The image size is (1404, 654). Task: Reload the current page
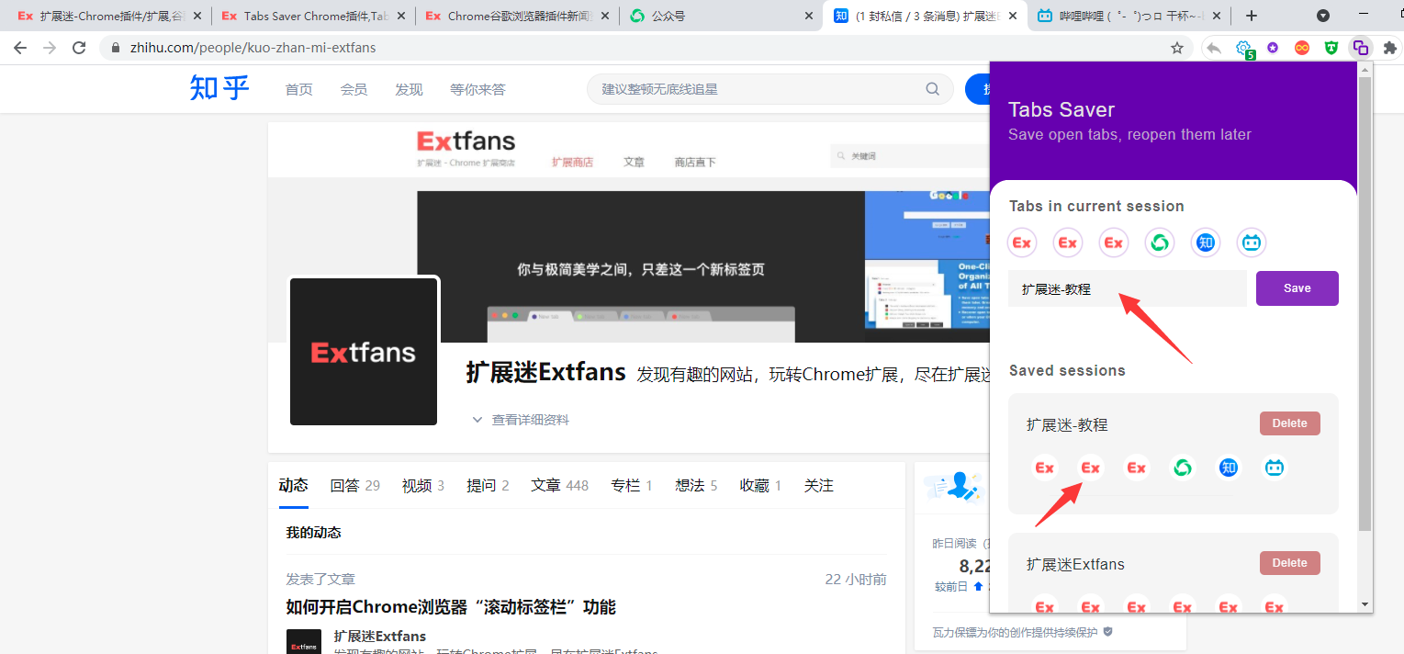click(x=79, y=48)
